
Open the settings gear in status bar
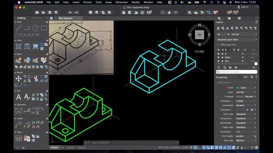click(x=256, y=147)
